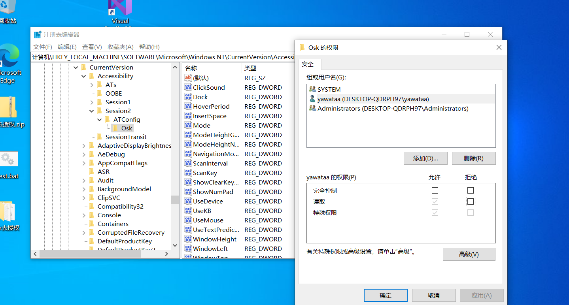Collapse the Session2 tree node
The width and height of the screenshot is (569, 305).
[x=92, y=111]
